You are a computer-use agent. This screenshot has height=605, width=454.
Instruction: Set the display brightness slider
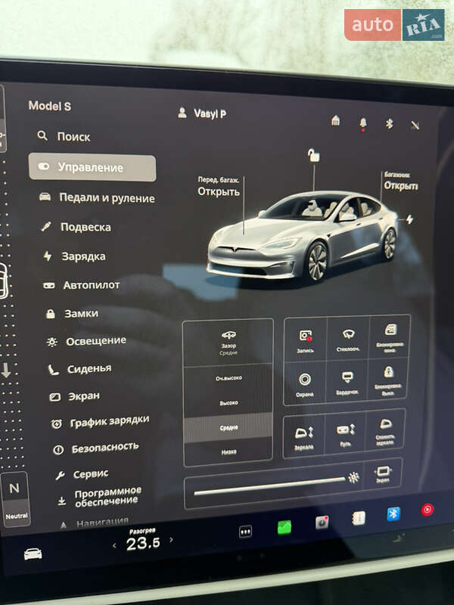pyautogui.click(x=269, y=486)
